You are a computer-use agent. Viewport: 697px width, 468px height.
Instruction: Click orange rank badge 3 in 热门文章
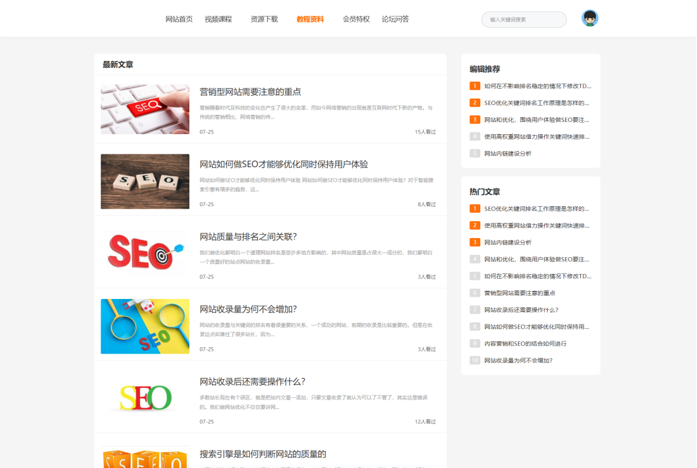tap(475, 242)
